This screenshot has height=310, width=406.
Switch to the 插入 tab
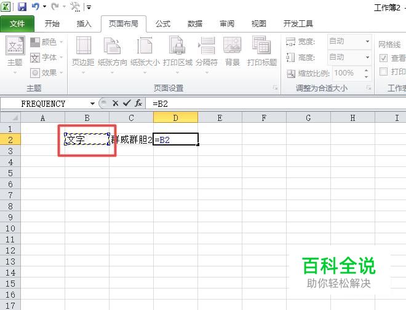pyautogui.click(x=84, y=24)
